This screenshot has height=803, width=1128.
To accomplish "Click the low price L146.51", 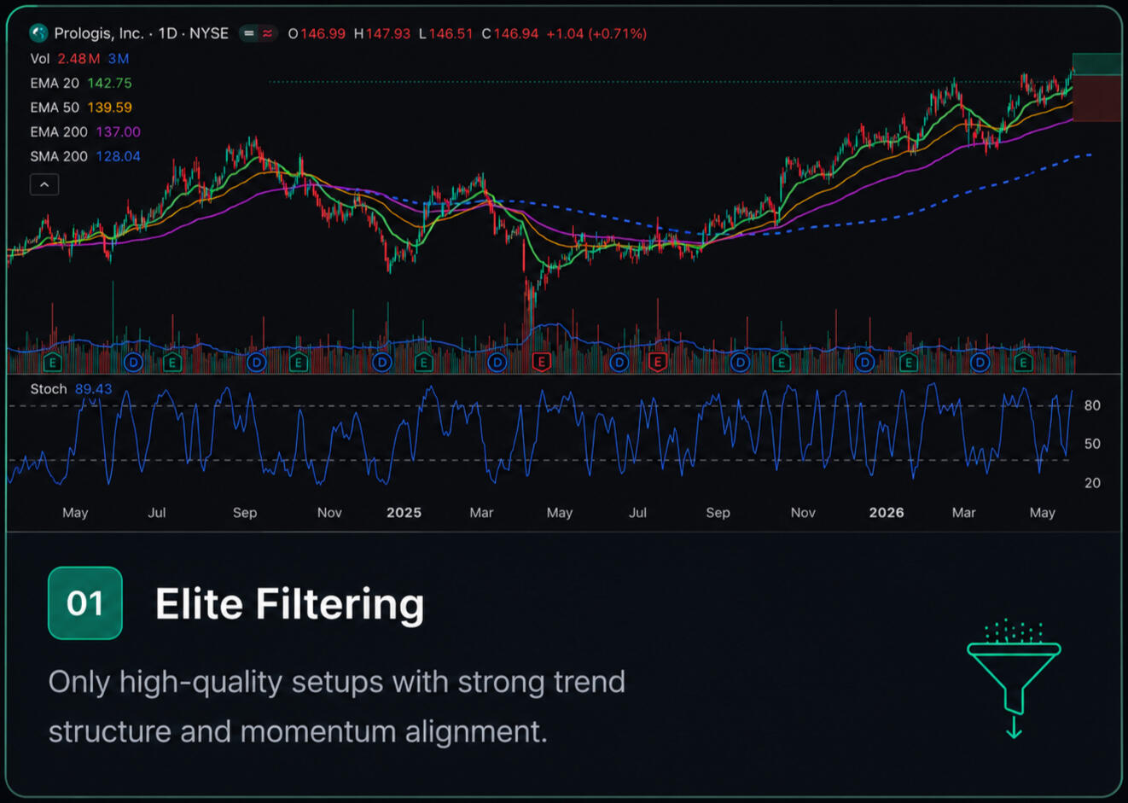I will point(445,33).
